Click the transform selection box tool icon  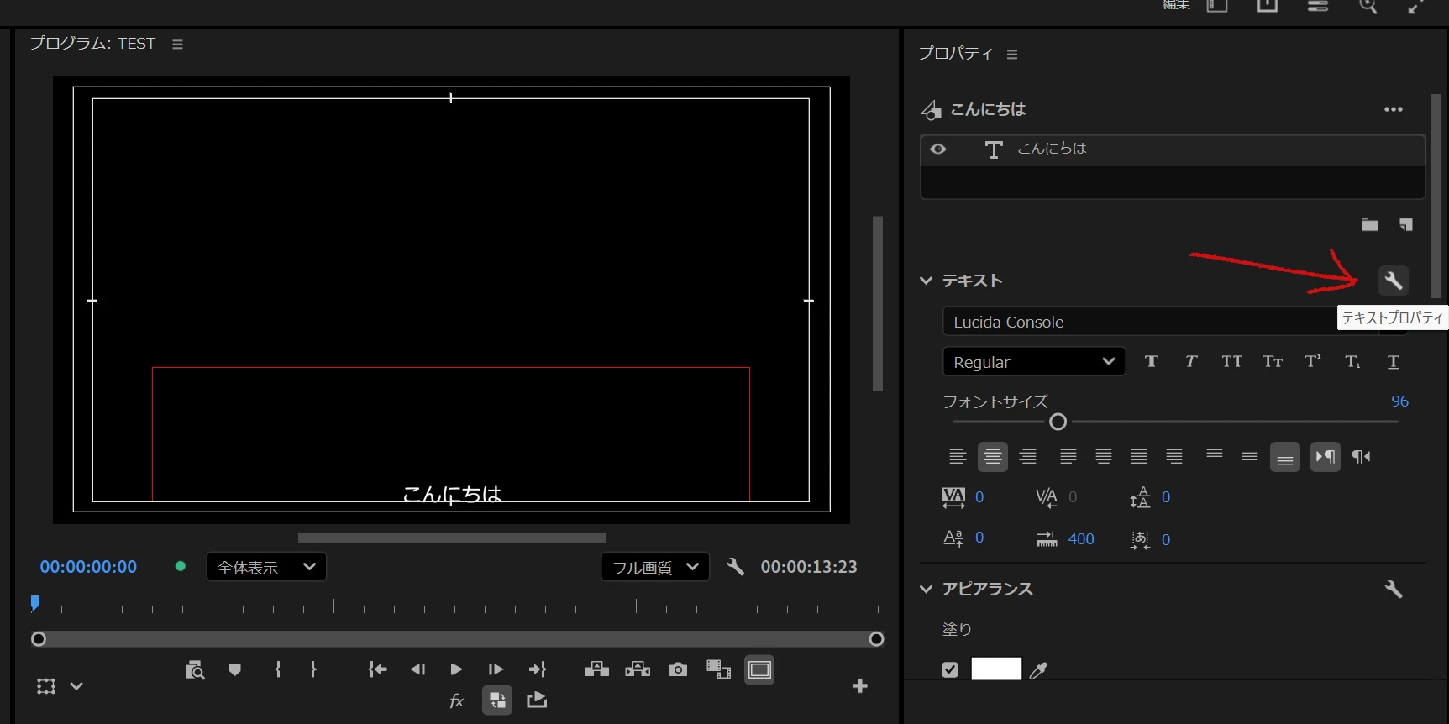click(x=46, y=686)
